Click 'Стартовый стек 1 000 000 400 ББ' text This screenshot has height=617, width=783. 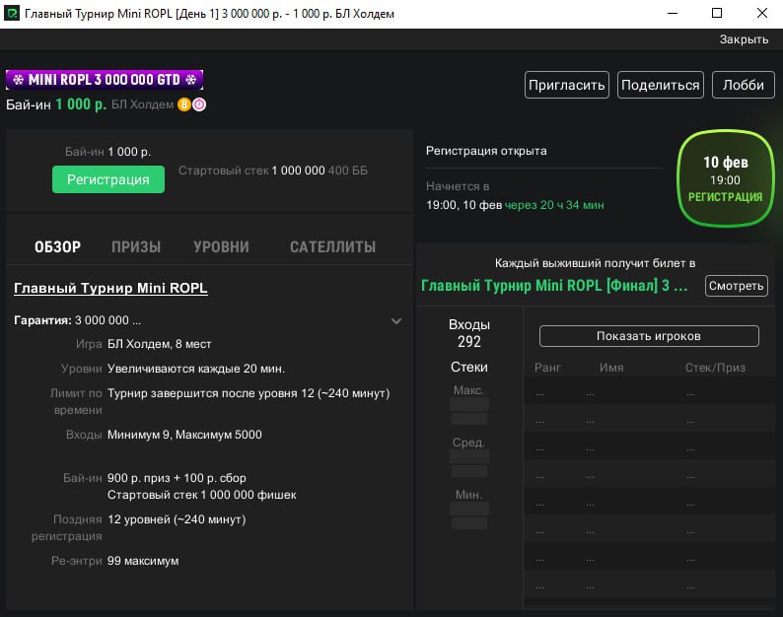pos(272,171)
